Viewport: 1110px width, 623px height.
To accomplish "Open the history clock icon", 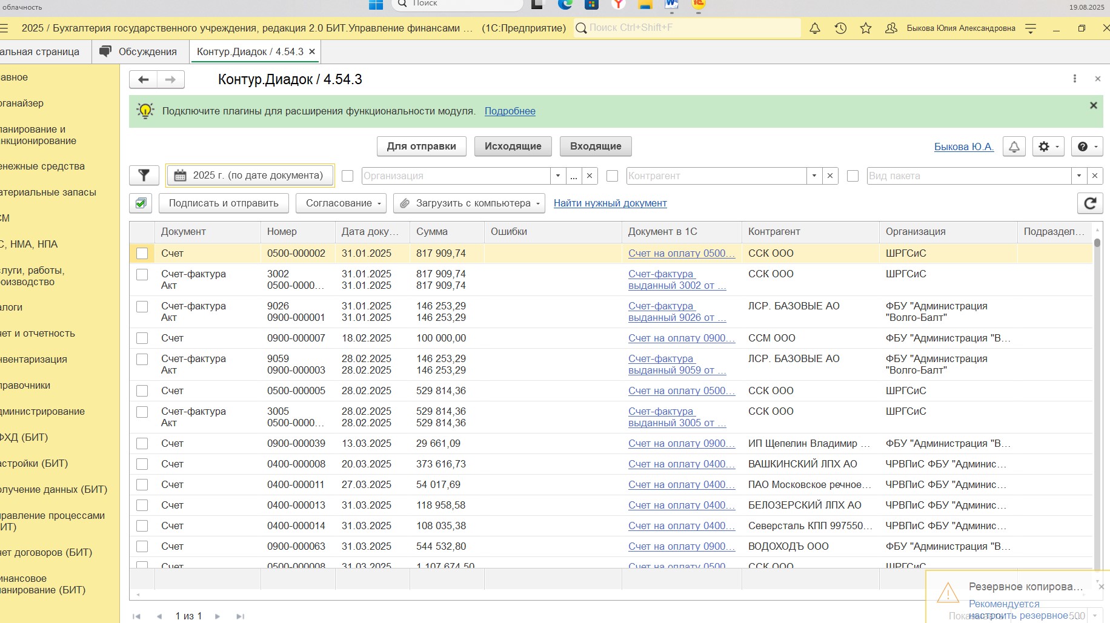I will pos(840,28).
